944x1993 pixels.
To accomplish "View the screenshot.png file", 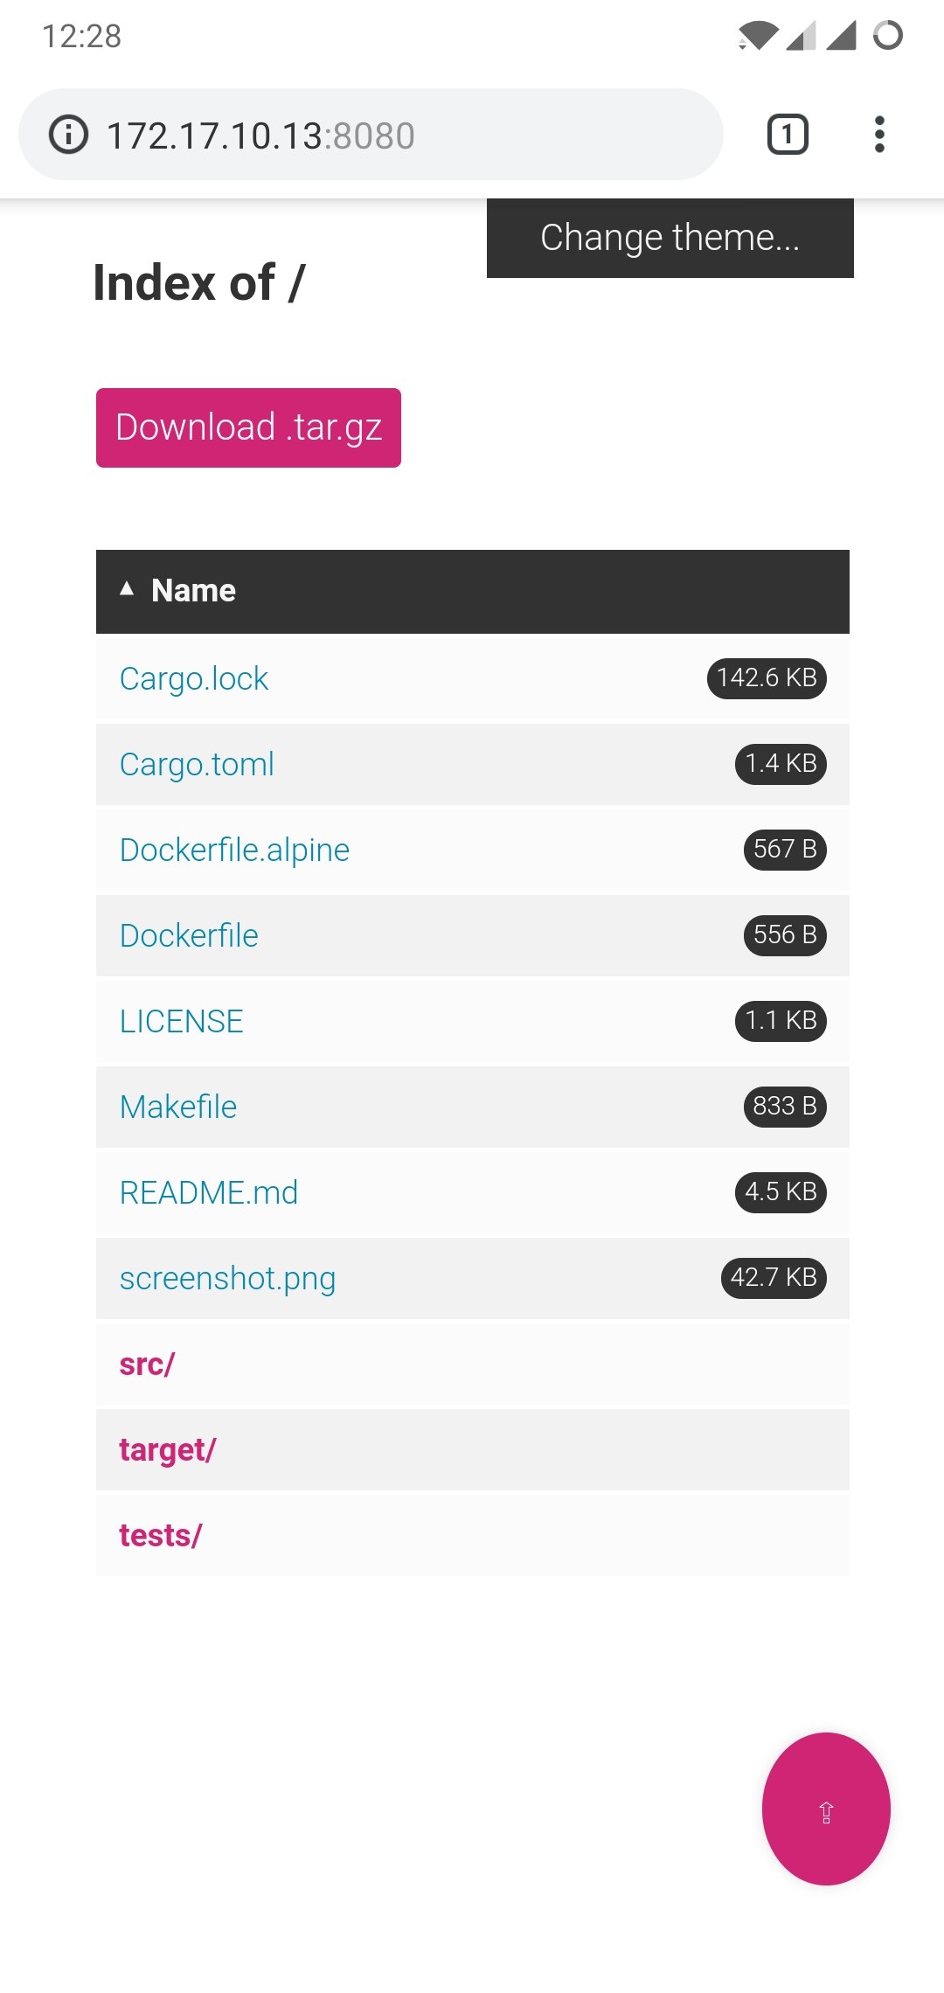I will point(227,1278).
